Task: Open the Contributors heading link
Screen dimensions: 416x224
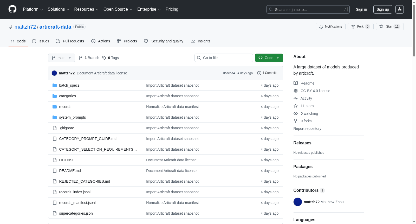Action: coord(309,190)
